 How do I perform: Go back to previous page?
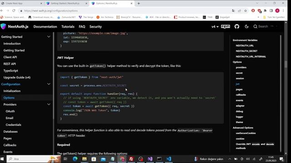pos(2,11)
